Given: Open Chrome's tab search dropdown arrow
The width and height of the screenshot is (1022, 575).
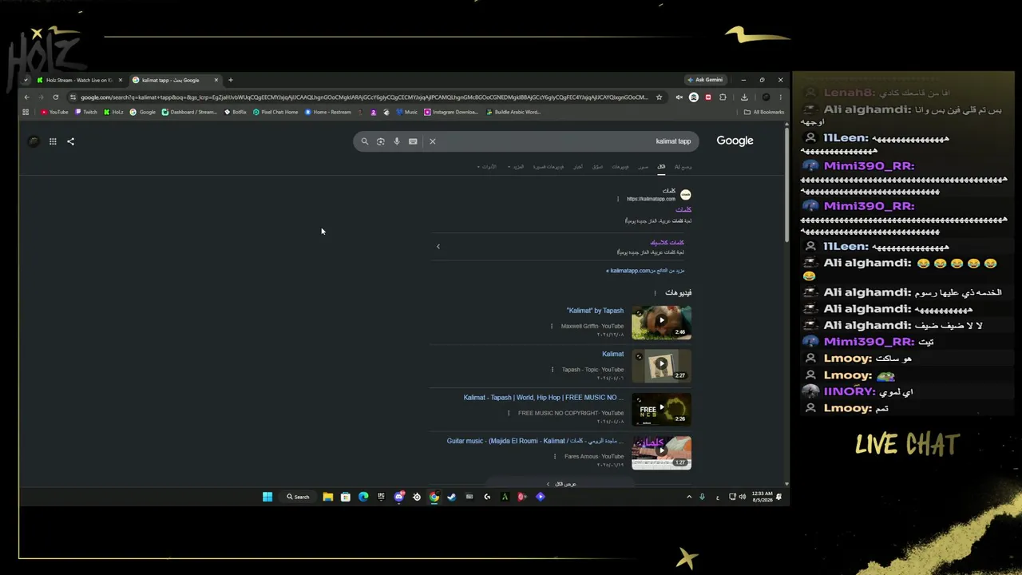Looking at the screenshot, I should tap(26, 80).
